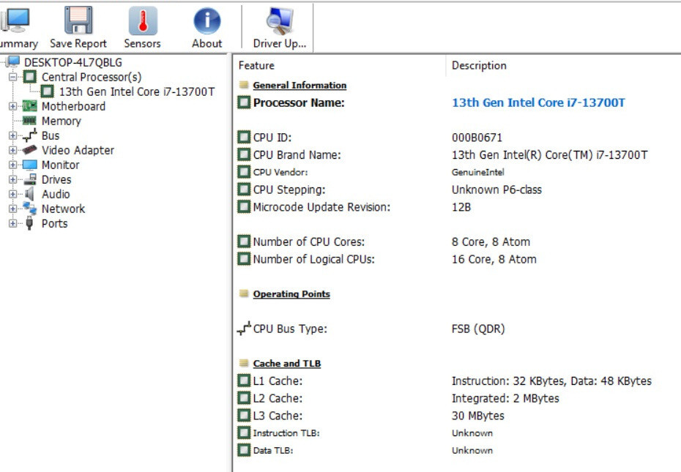Click the L1 Cache instruction and data value
The width and height of the screenshot is (681, 472).
click(551, 381)
